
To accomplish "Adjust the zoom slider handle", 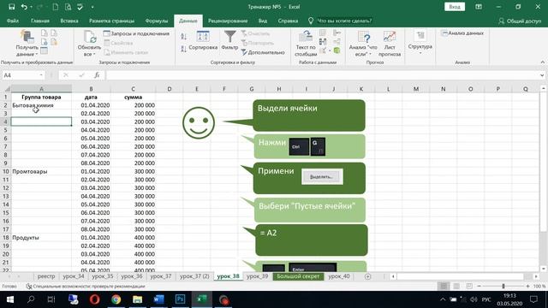I will tap(503, 286).
